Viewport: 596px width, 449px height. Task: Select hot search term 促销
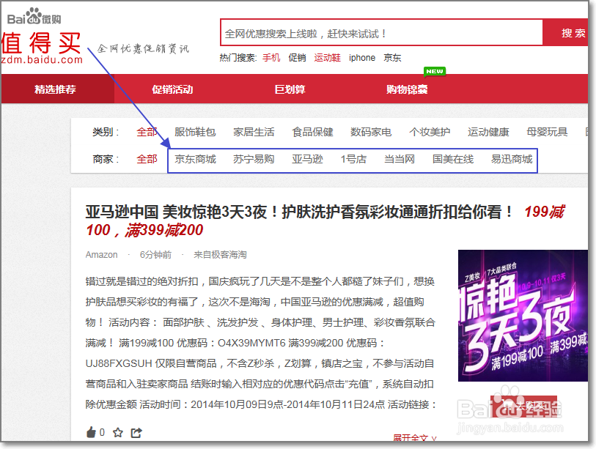coord(297,58)
